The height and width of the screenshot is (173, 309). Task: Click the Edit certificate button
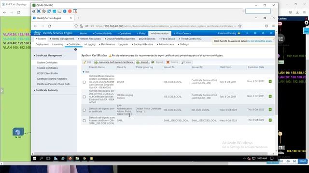tap(87, 62)
